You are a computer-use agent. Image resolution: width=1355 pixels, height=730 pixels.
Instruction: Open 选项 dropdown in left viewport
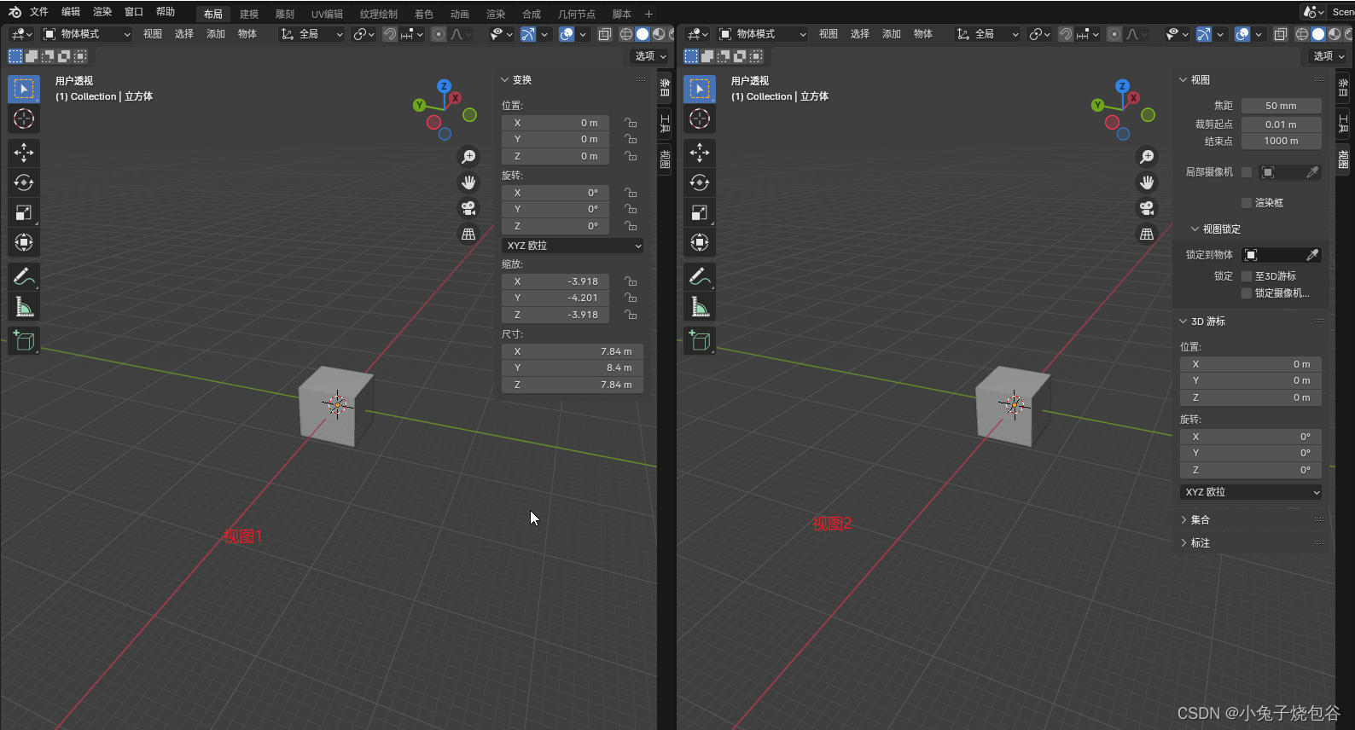coord(651,56)
